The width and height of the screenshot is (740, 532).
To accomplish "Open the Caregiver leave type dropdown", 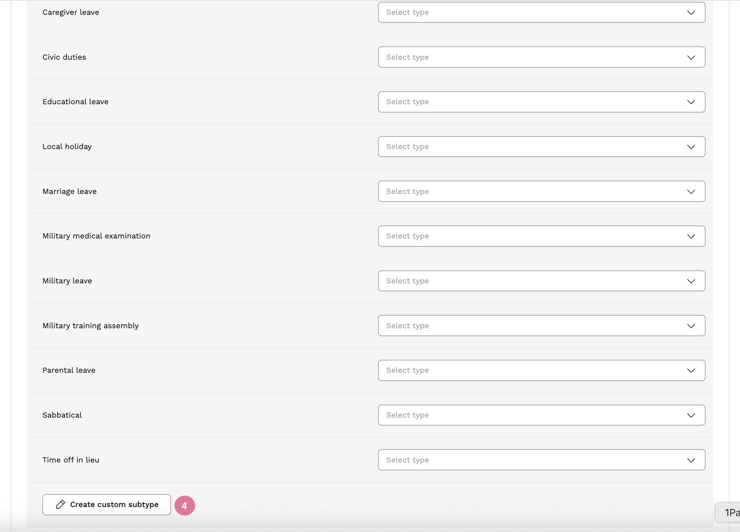I will click(x=541, y=12).
